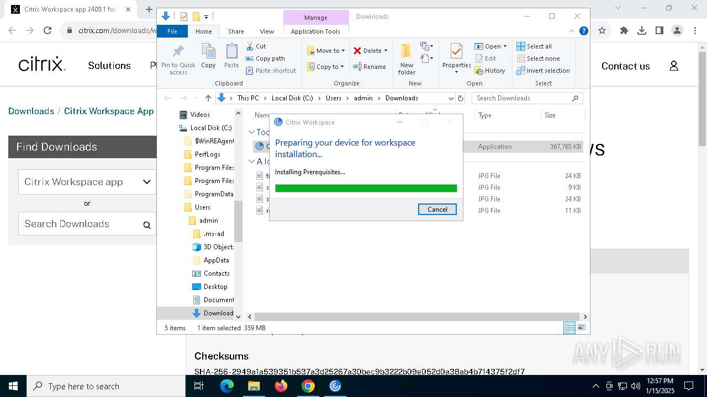The width and height of the screenshot is (707, 397).
Task: Click the Up one level arrow
Action: pyautogui.click(x=208, y=98)
